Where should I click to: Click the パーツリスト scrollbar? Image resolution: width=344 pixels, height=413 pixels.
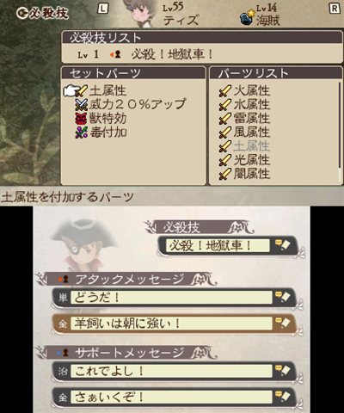[x=340, y=132]
